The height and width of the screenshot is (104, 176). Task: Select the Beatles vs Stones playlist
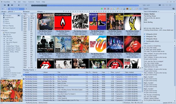10,75
